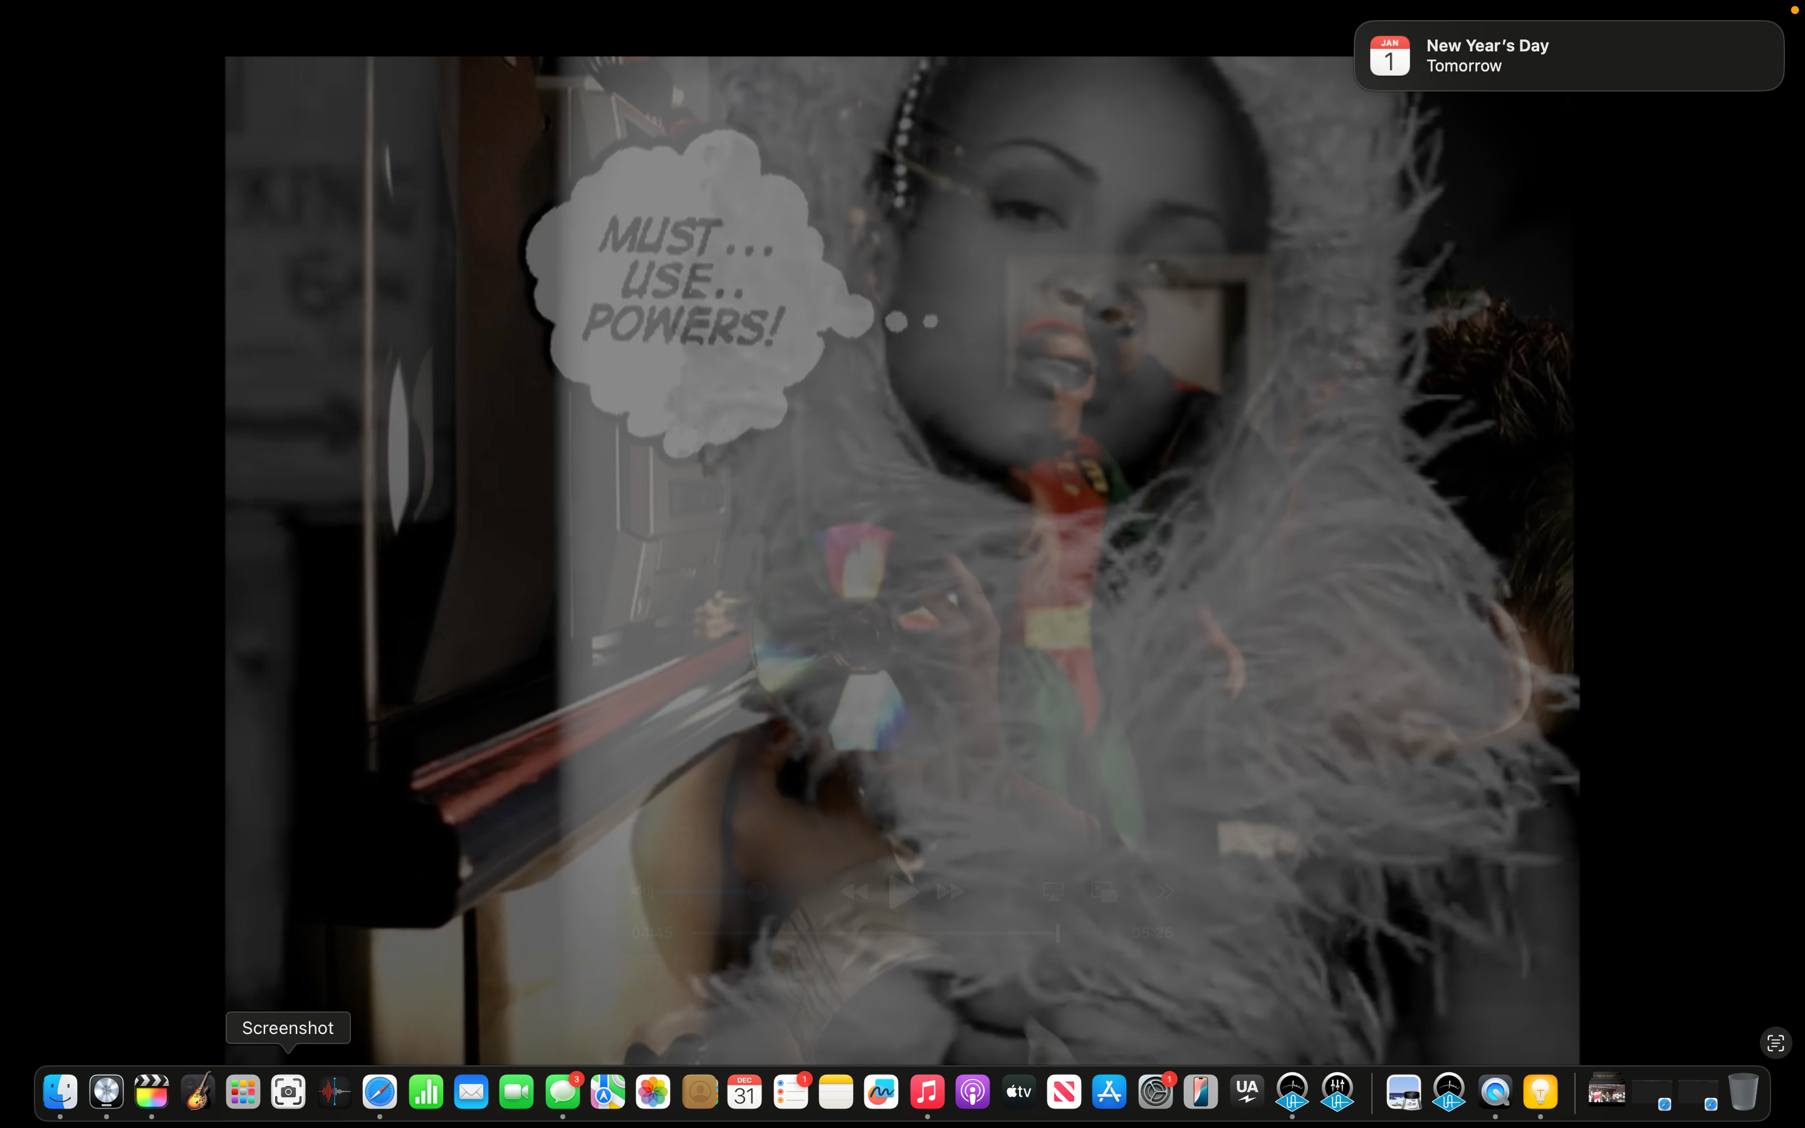Click the volume slider knob
The height and width of the screenshot is (1128, 1805).
click(x=758, y=890)
